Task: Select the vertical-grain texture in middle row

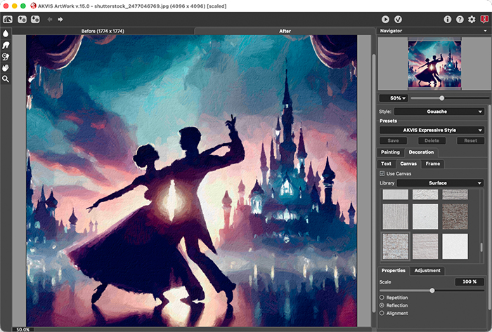Action: tap(395, 216)
